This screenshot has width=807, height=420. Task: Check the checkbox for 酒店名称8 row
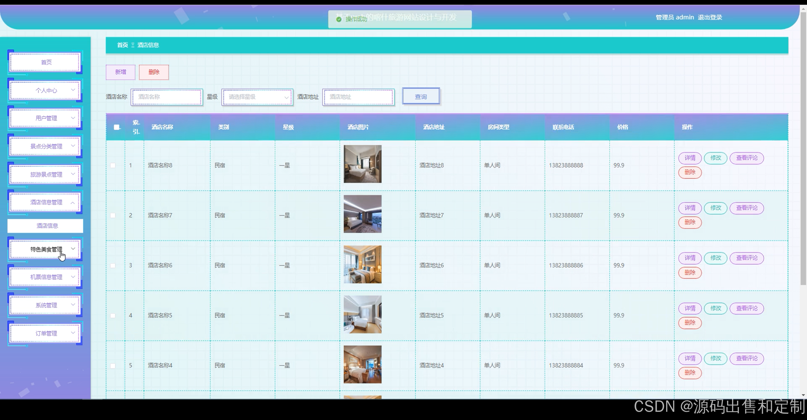[113, 165]
